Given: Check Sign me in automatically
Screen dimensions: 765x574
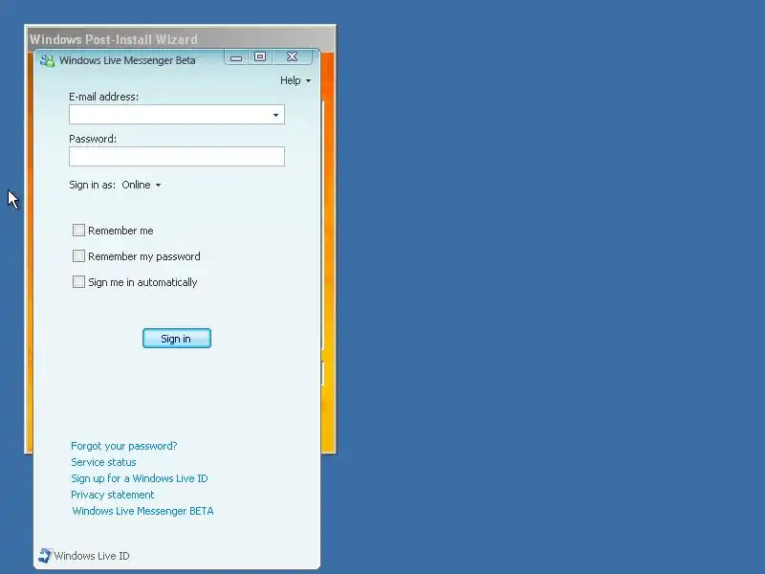Looking at the screenshot, I should coord(78,282).
